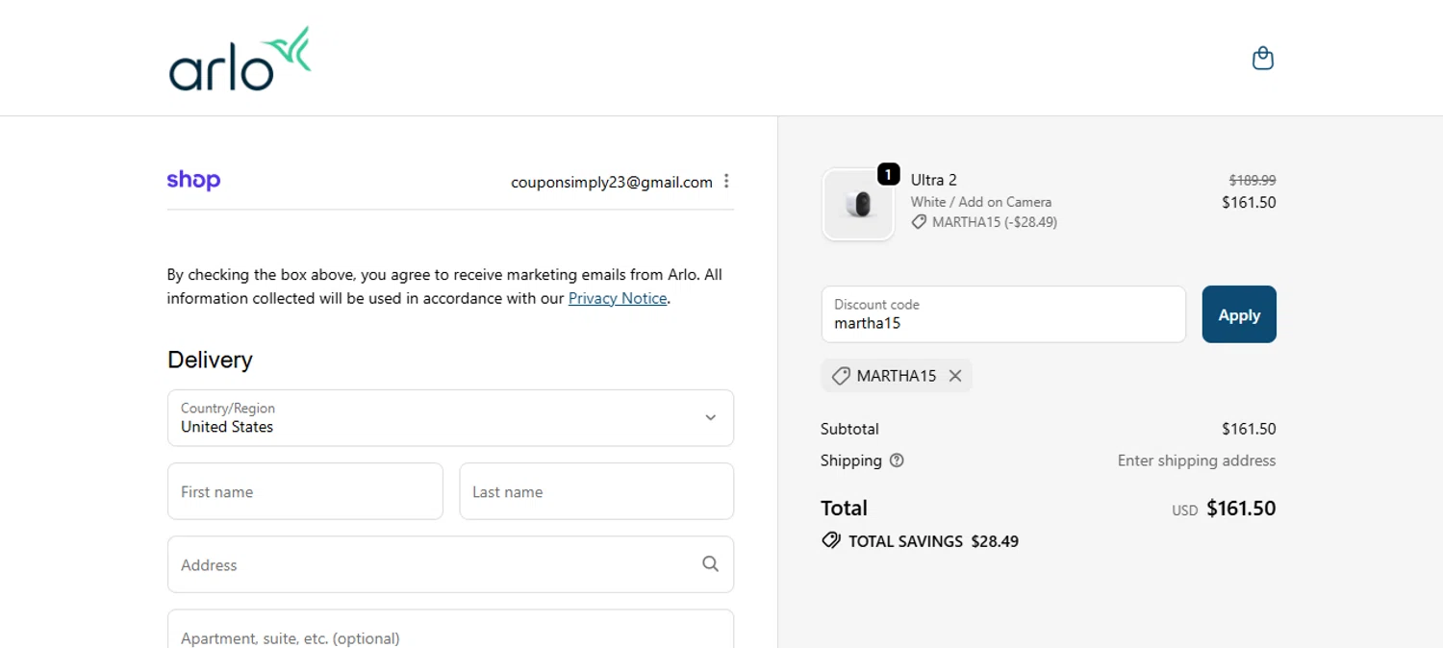The height and width of the screenshot is (648, 1443).
Task: Click the tag icon beside TOTAL SAVINGS
Action: pos(831,540)
